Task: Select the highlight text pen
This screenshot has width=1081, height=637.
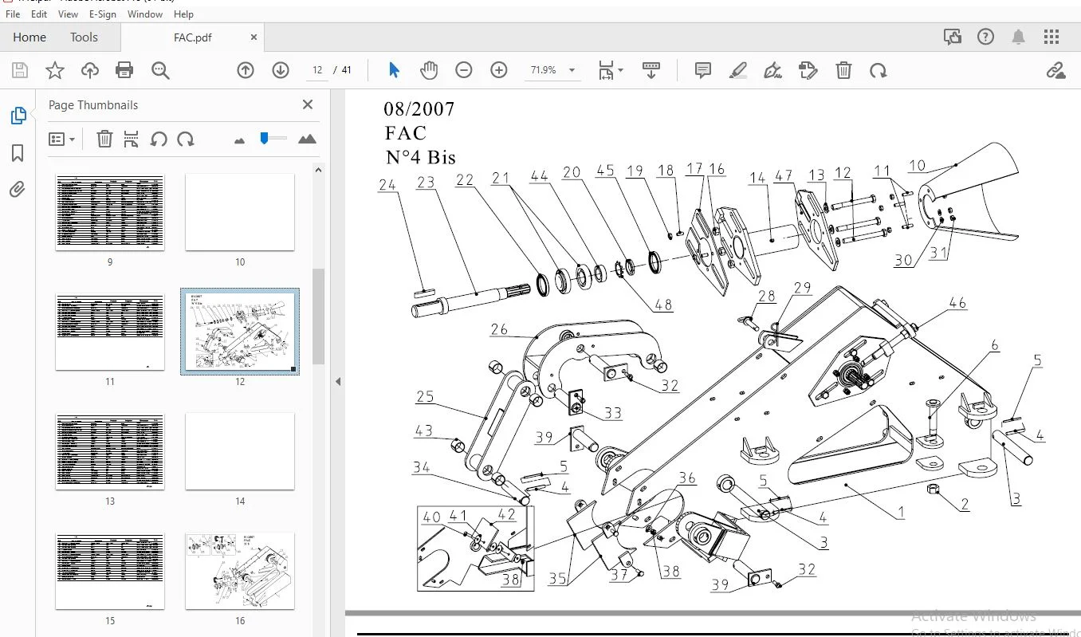Action: (738, 70)
